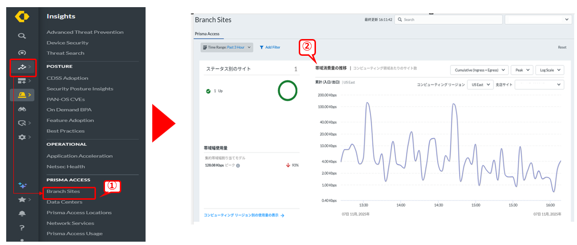
Task: Switch to コンピューティング領域あたりのサイト数 view
Action: click(385, 68)
